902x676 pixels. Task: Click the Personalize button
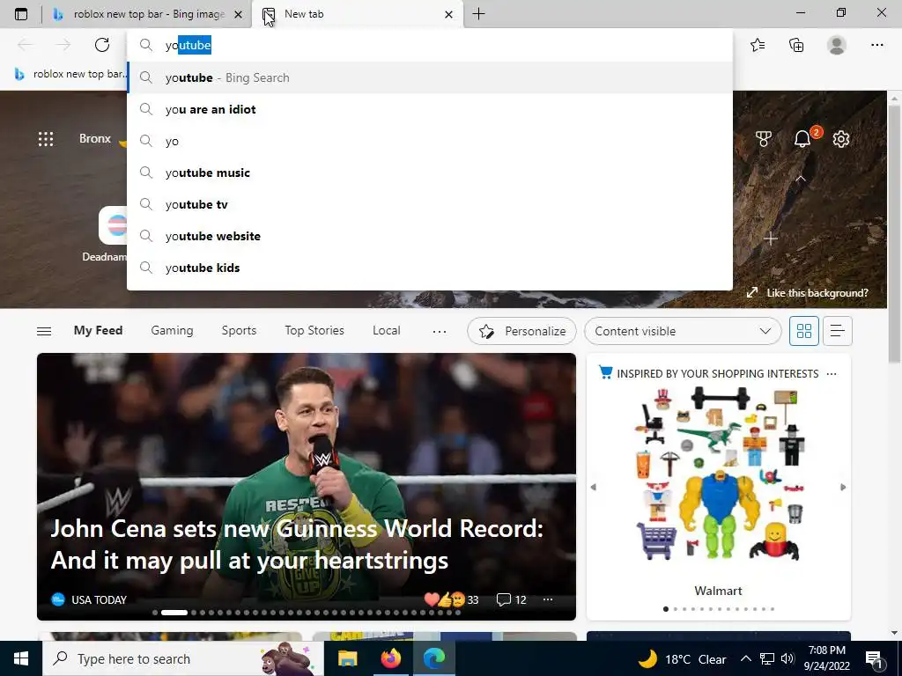click(x=521, y=331)
